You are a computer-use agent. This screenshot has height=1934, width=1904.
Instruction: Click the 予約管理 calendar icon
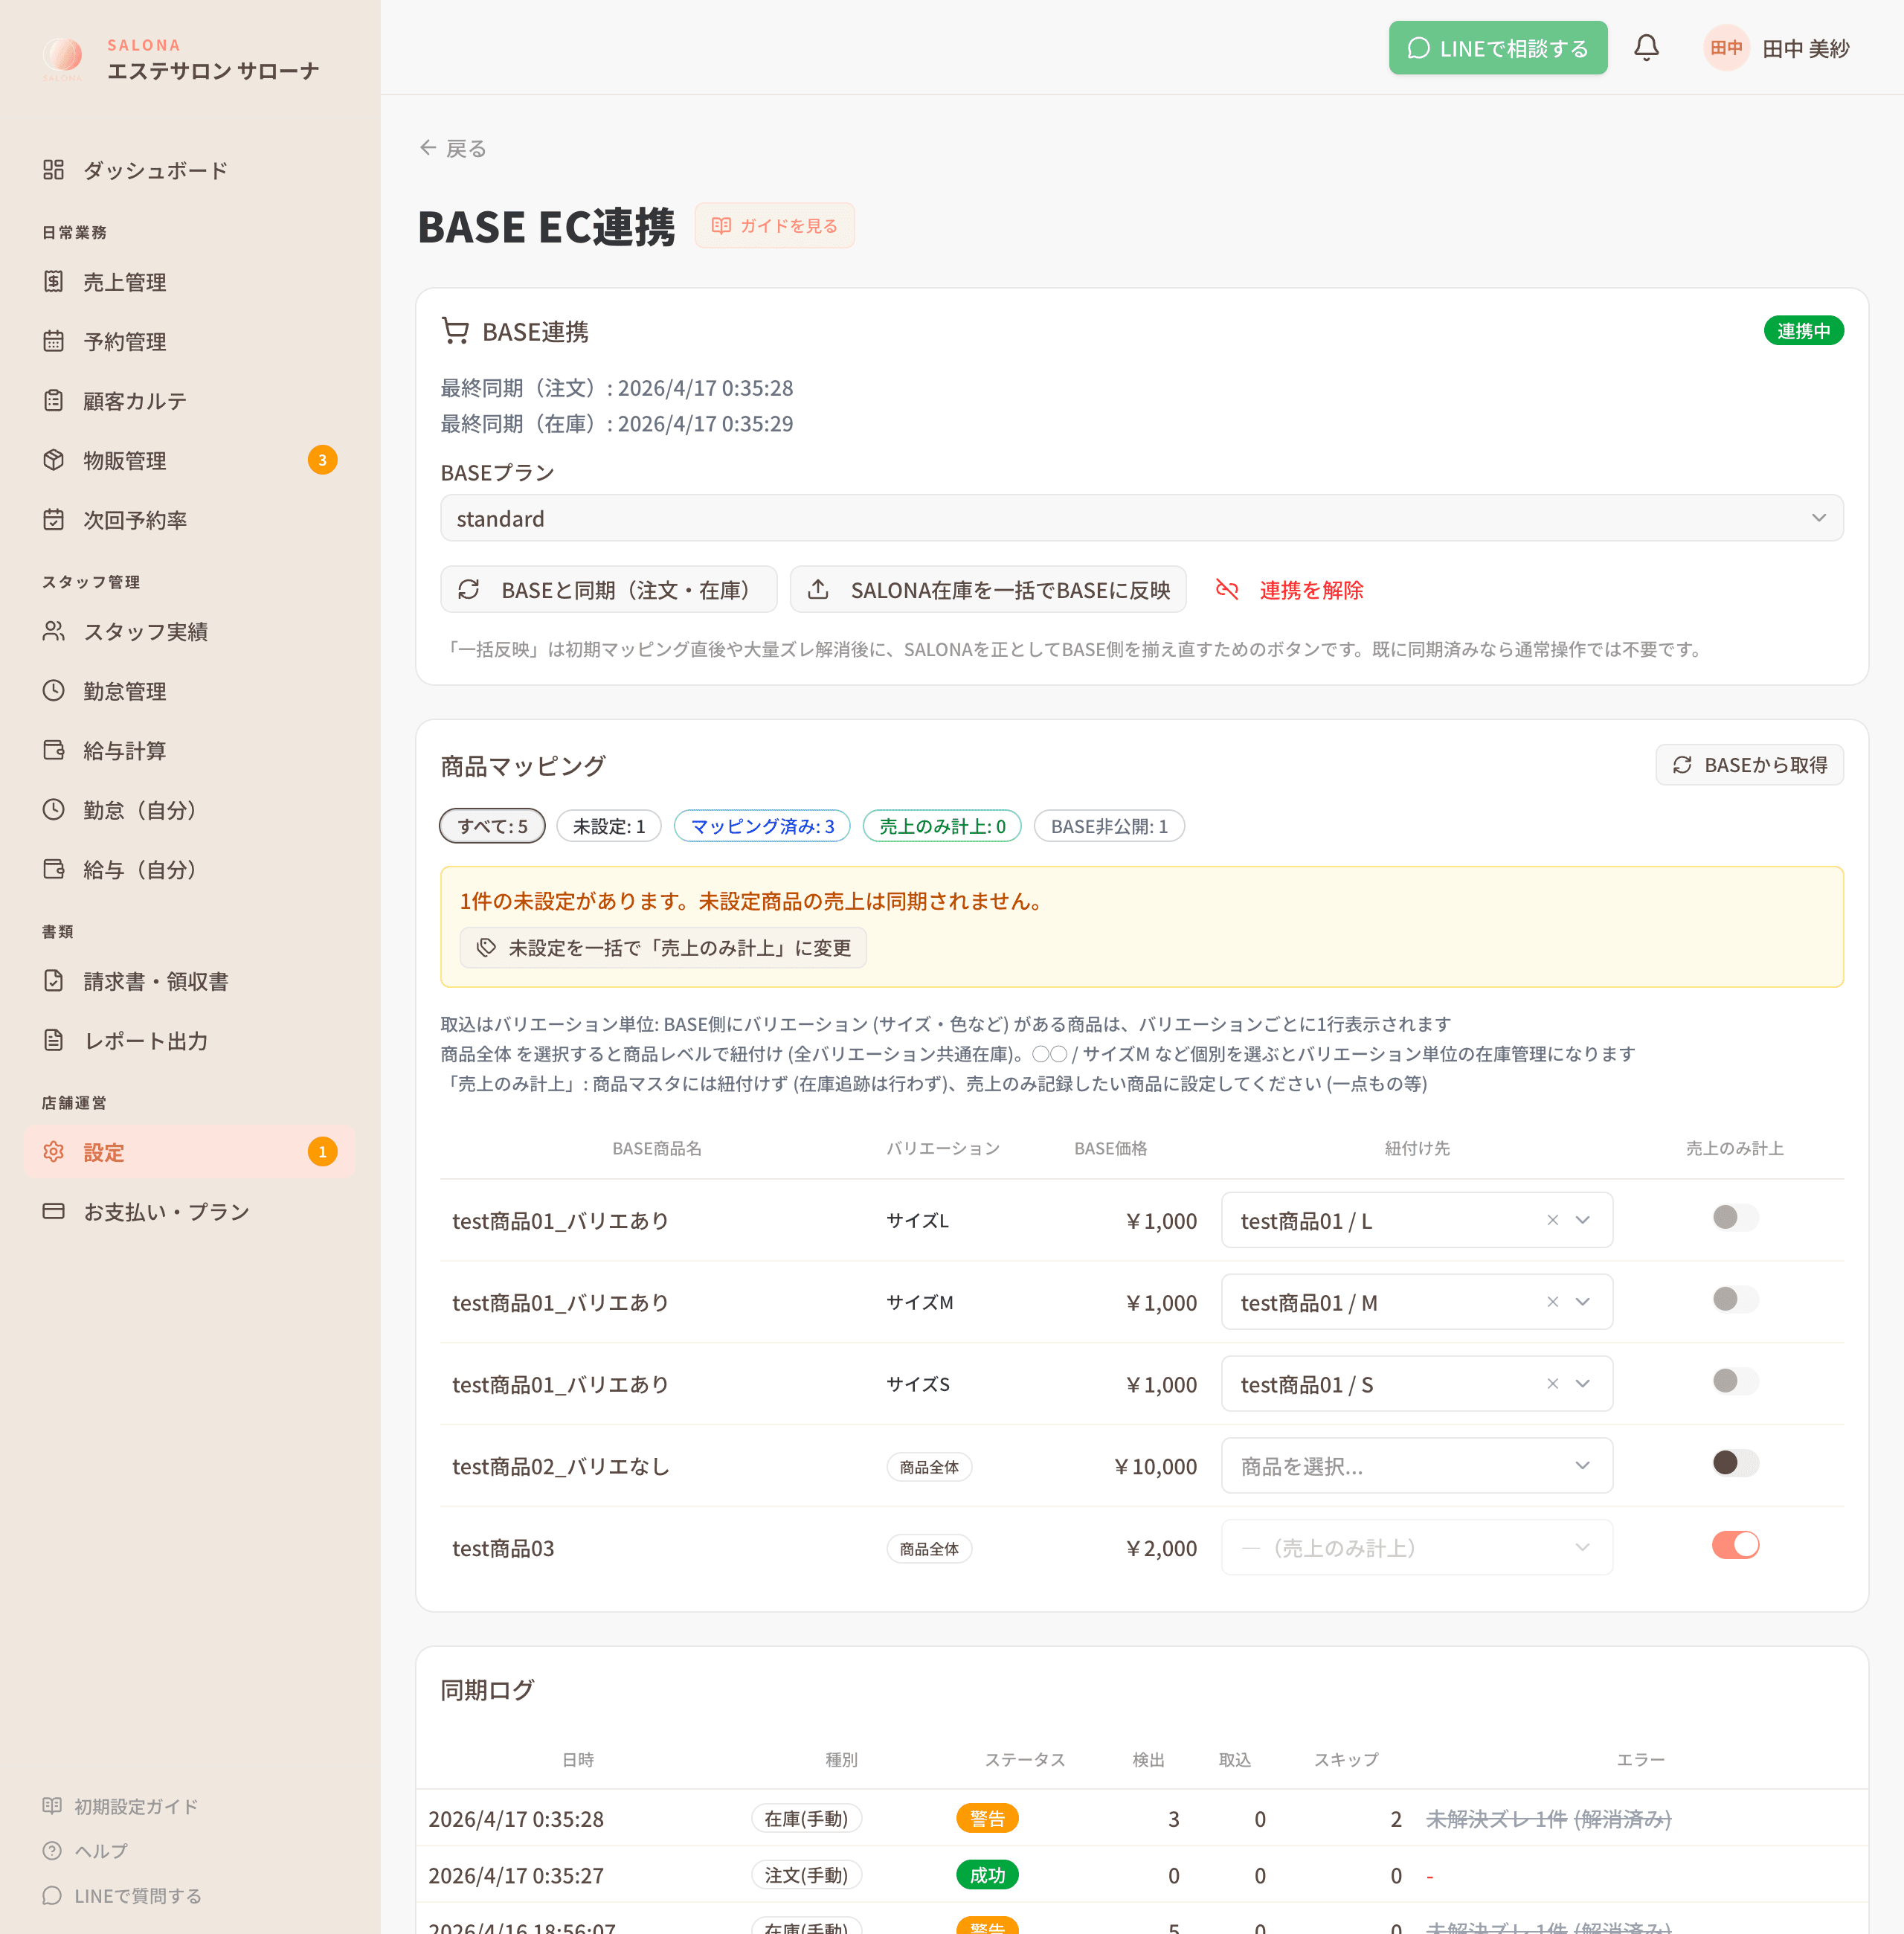[54, 341]
